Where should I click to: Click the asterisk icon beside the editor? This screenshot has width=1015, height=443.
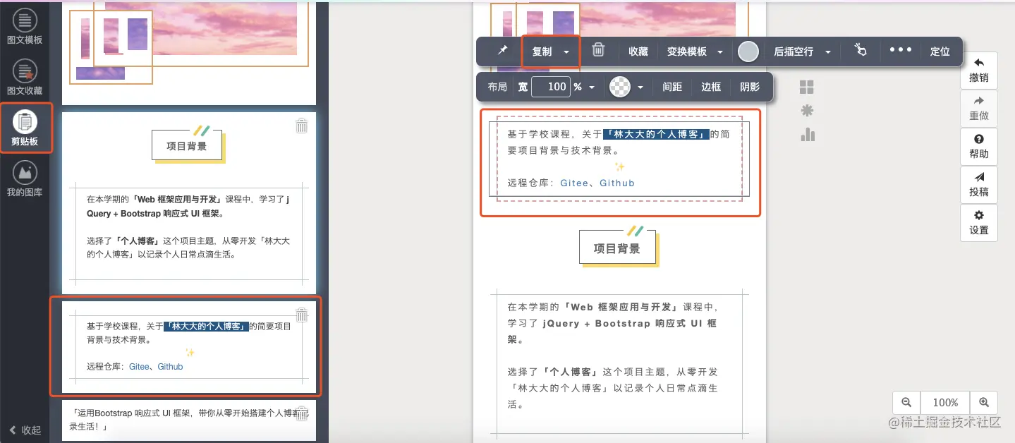pos(807,111)
